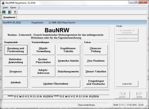This screenshot has width=149, height=109.
Task: Click the DEMOVERSION 01/2016 banner text
Action: (x=53, y=97)
